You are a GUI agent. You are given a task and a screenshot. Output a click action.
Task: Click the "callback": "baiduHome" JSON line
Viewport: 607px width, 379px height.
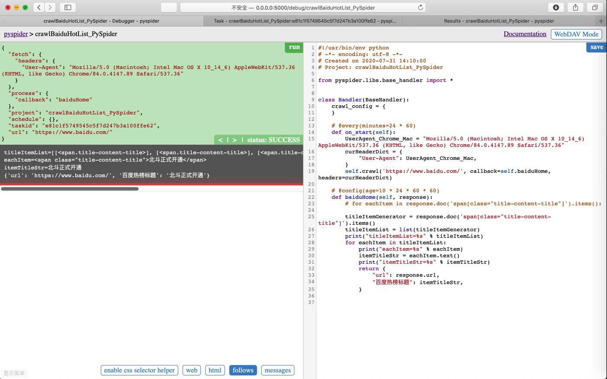point(54,100)
